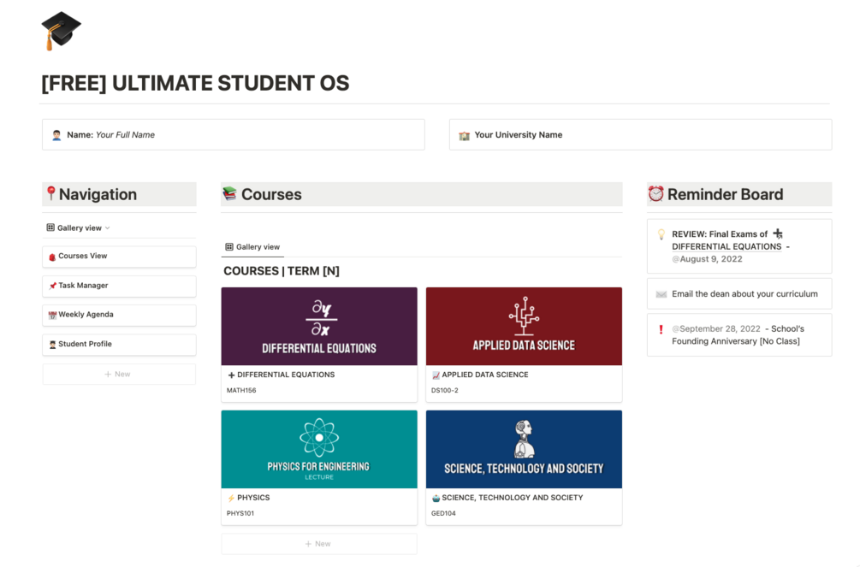Open the Physics for Engineering cover thumbnail

point(319,449)
